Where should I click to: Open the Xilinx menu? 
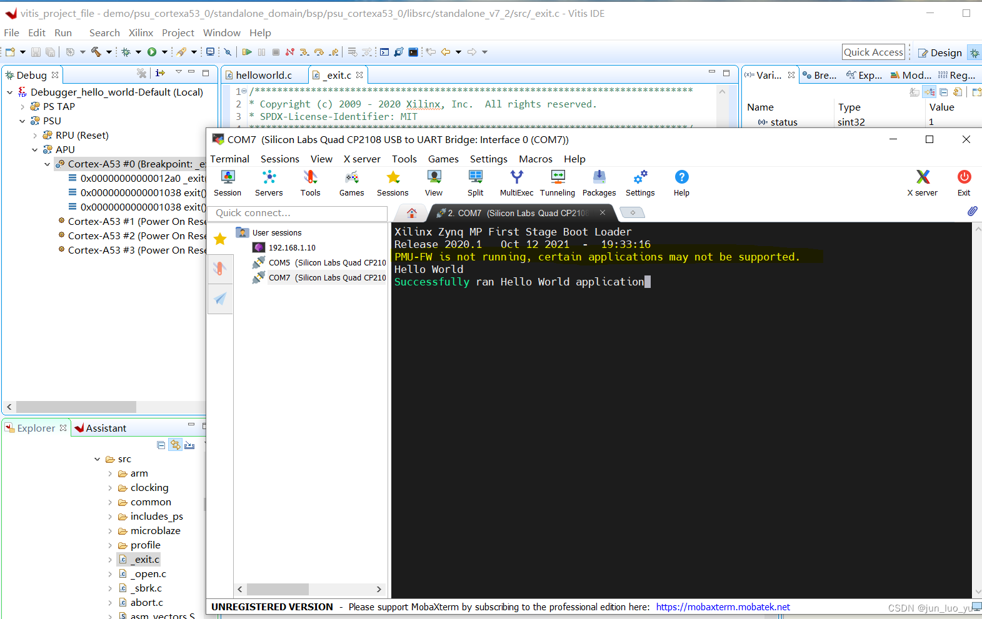click(141, 32)
